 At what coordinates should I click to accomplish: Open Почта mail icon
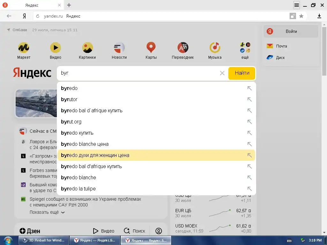[x=270, y=46]
